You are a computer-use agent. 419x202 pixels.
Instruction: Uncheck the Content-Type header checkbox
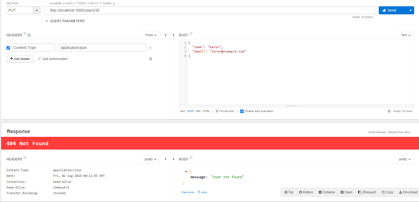pos(8,48)
